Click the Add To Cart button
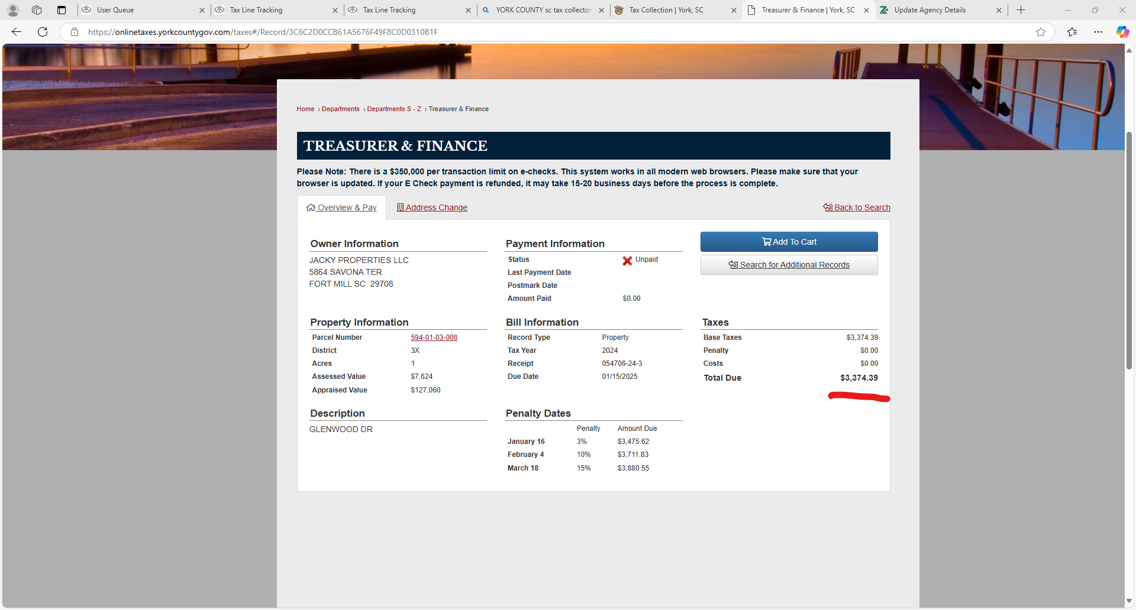 coord(789,242)
